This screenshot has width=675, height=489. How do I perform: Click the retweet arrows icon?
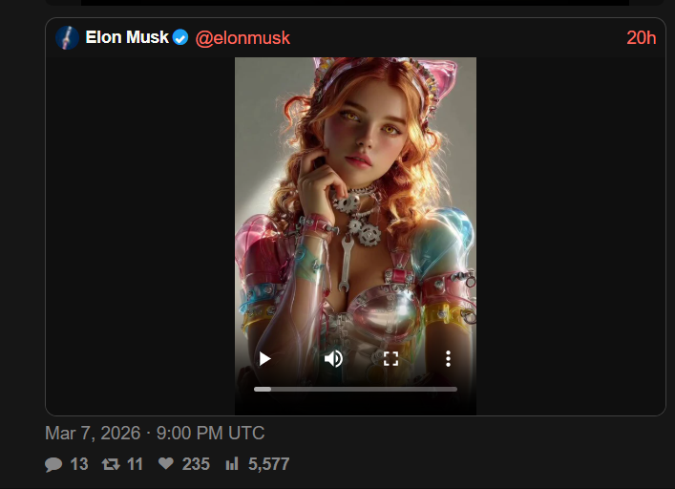[110, 465]
